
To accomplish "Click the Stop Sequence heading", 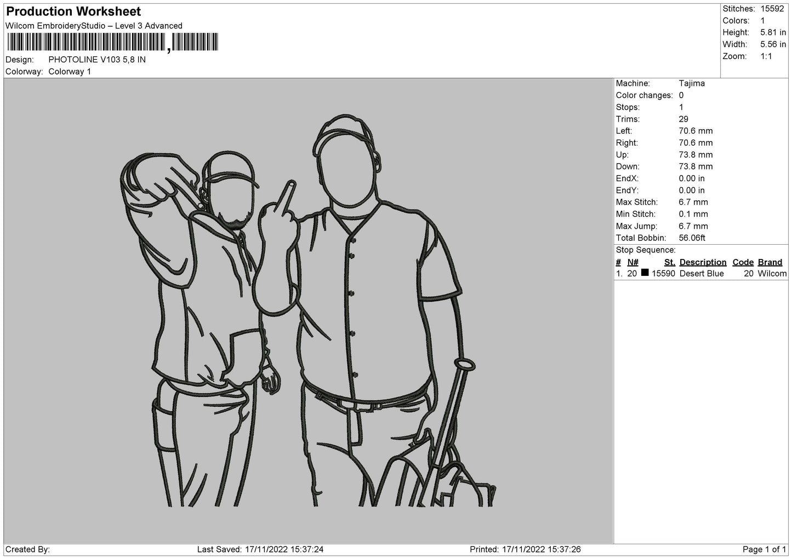I will tap(646, 250).
